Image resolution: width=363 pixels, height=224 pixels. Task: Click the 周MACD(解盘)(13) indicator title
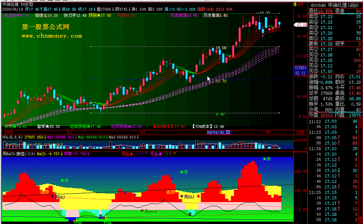pyautogui.click(x=18, y=154)
